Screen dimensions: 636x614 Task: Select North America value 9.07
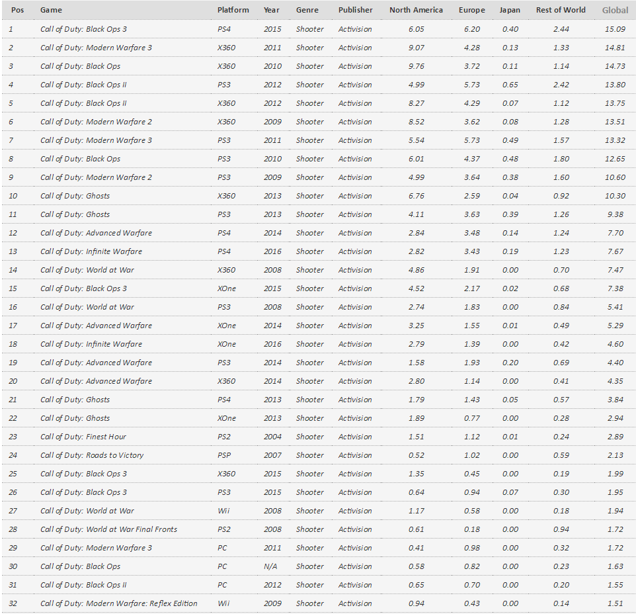coord(416,48)
